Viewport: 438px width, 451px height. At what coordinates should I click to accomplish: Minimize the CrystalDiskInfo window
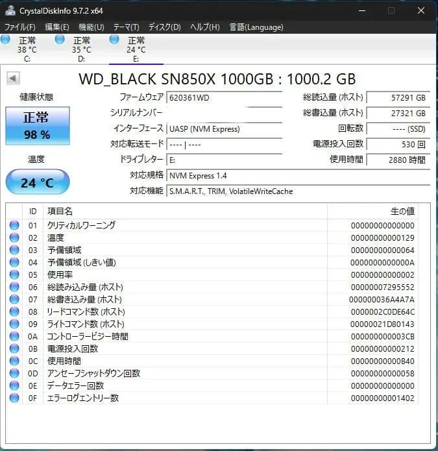[x=362, y=11]
